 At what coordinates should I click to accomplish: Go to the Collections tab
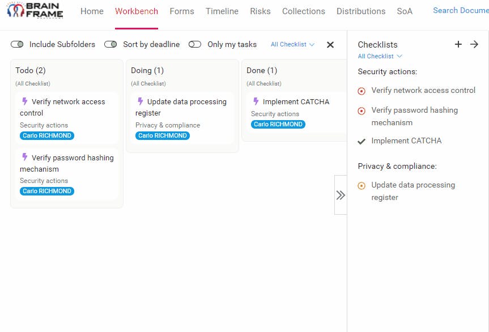tap(303, 11)
